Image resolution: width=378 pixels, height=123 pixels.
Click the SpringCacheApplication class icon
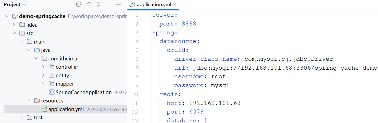coord(51,92)
